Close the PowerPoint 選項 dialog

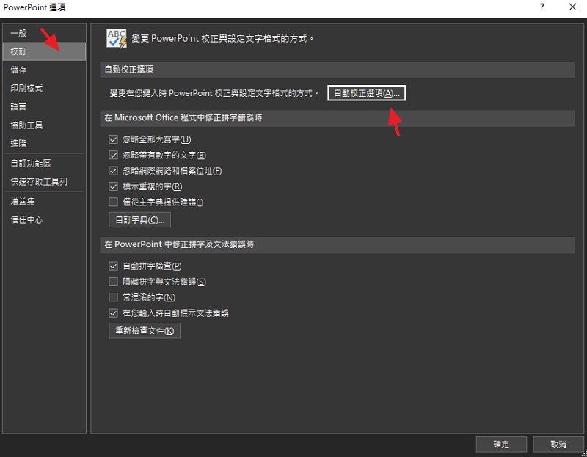point(572,7)
